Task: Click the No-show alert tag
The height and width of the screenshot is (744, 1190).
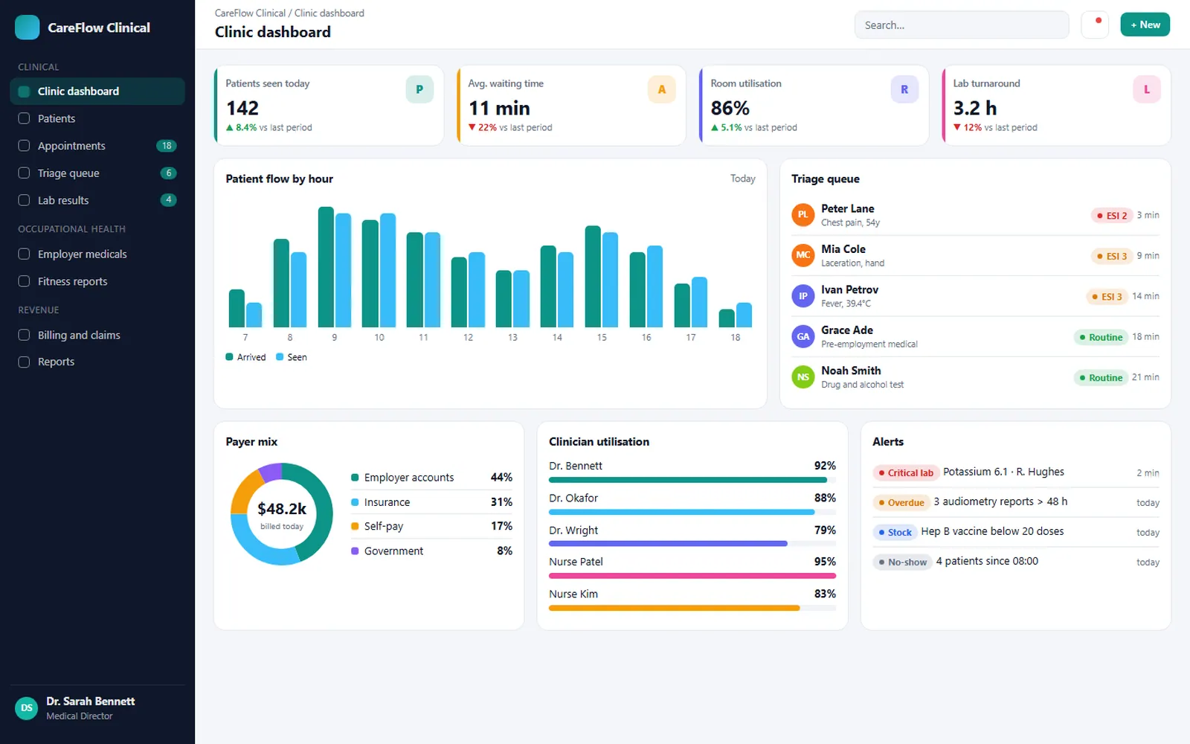Action: tap(902, 562)
